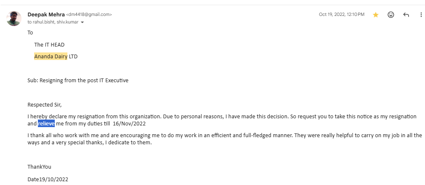Click the highlighted Ananda Dairy text

pyautogui.click(x=51, y=57)
